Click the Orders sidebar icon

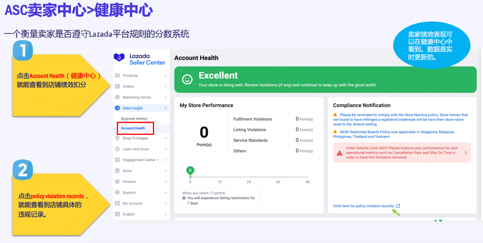pyautogui.click(x=117, y=86)
